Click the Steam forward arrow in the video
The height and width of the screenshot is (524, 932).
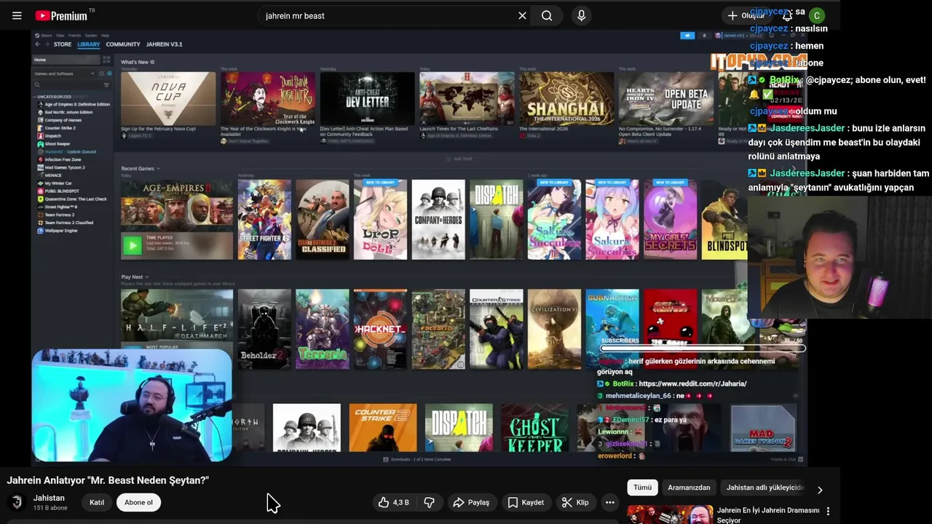click(x=47, y=44)
